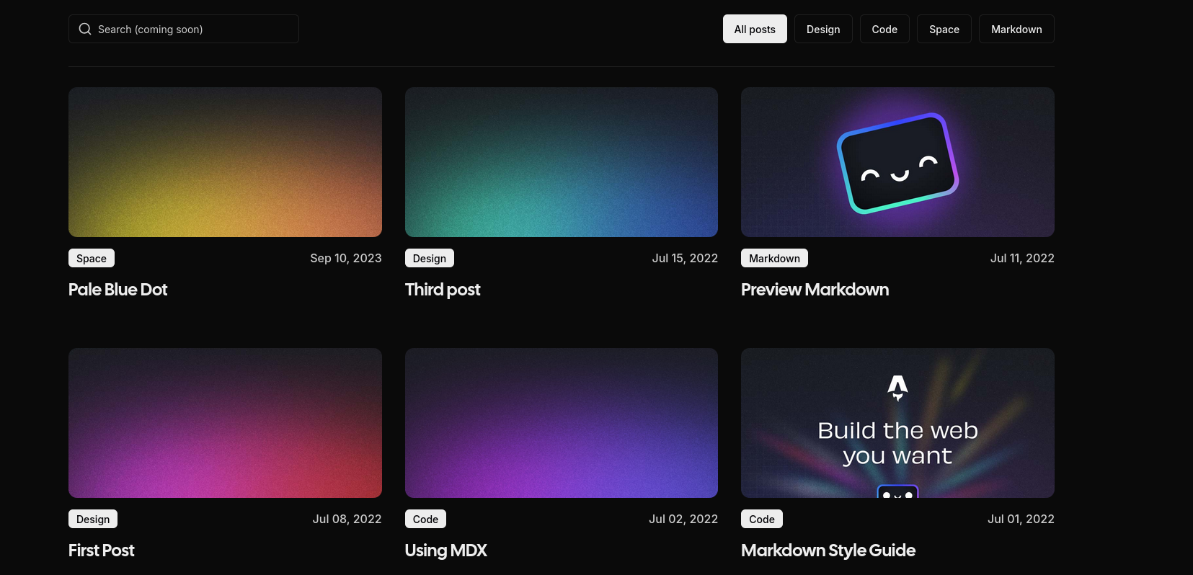
Task: Click the Jul 02, 2022 date
Action: [683, 519]
